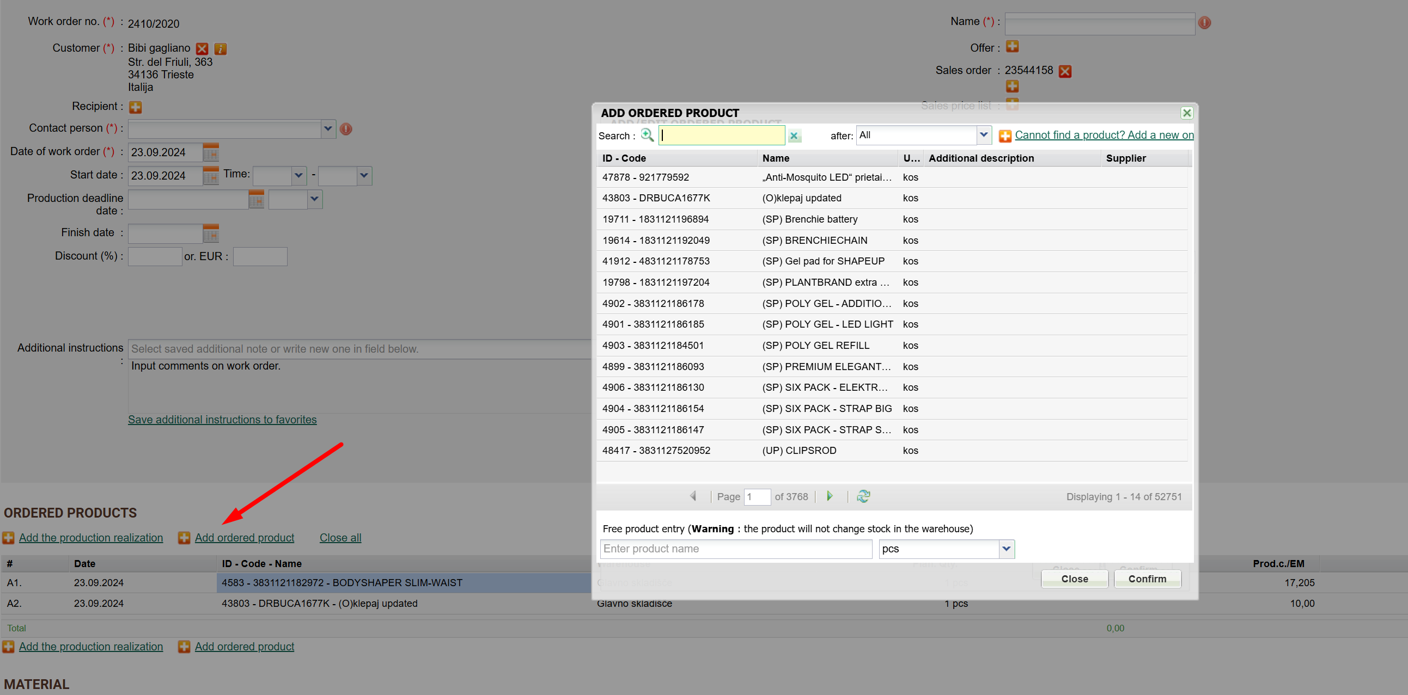This screenshot has width=1408, height=695.
Task: Go to previous page of products
Action: pos(693,496)
